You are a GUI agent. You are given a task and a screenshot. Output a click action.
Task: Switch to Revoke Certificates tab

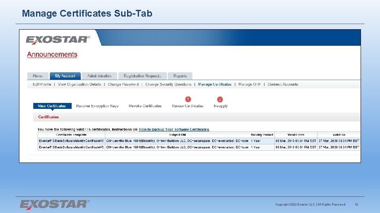(x=145, y=106)
